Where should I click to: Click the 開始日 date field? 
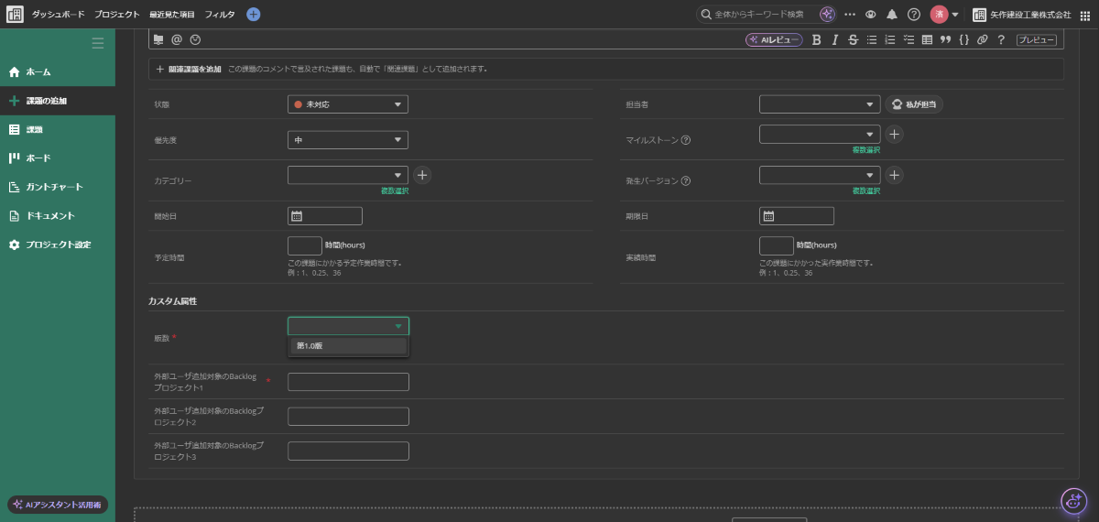pyautogui.click(x=325, y=216)
